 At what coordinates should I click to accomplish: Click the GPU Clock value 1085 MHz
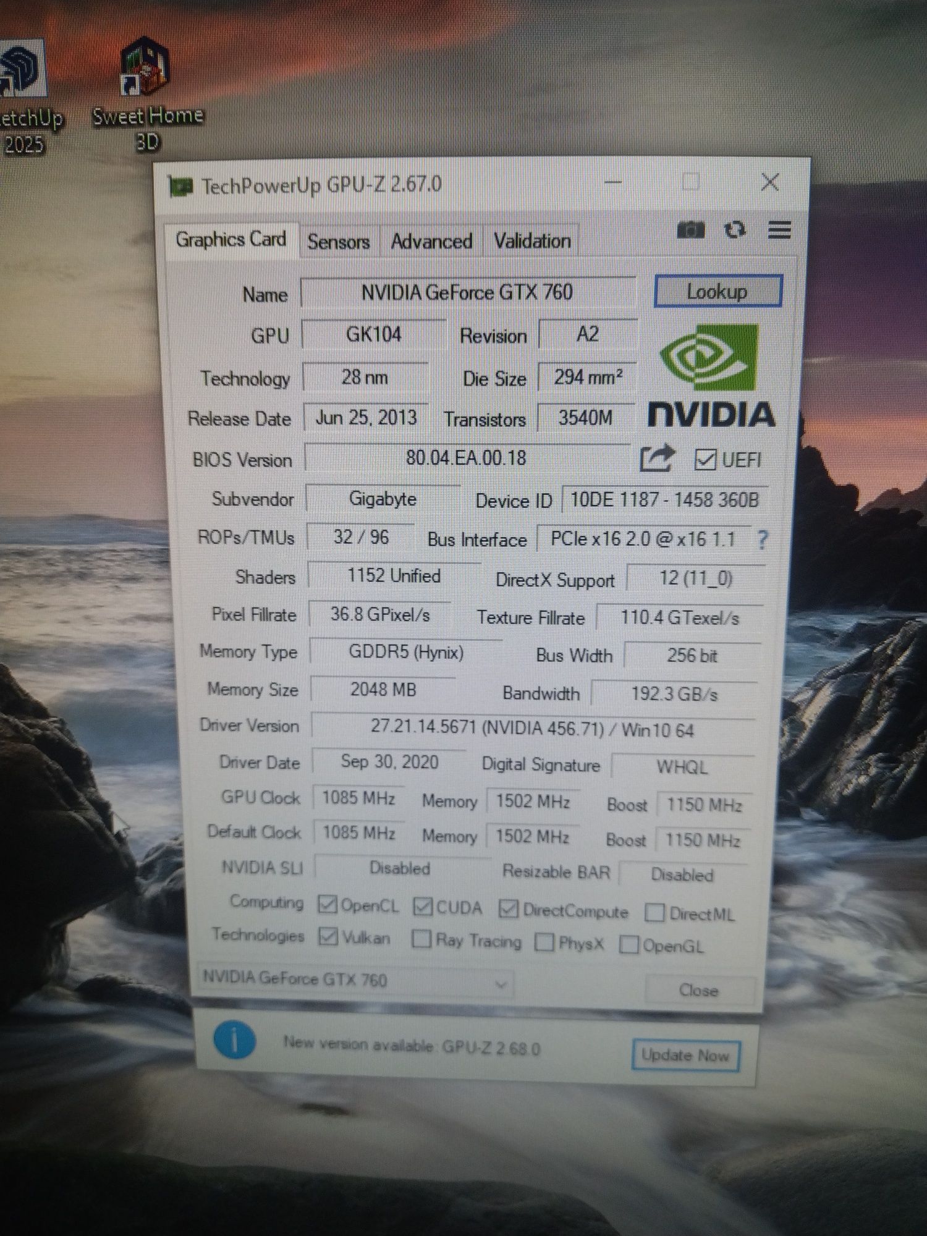point(358,798)
